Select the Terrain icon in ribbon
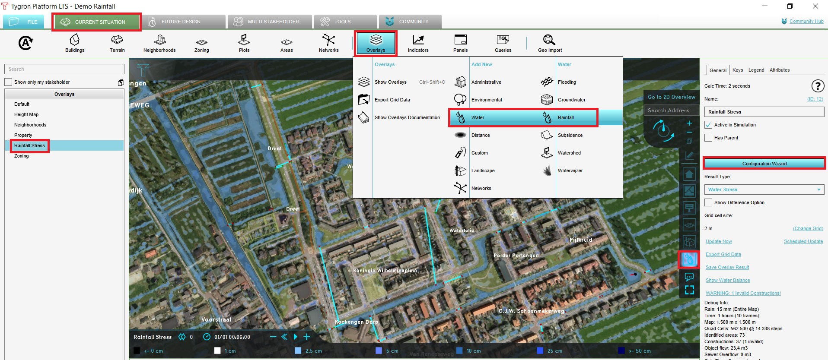This screenshot has height=360, width=828. point(117,43)
